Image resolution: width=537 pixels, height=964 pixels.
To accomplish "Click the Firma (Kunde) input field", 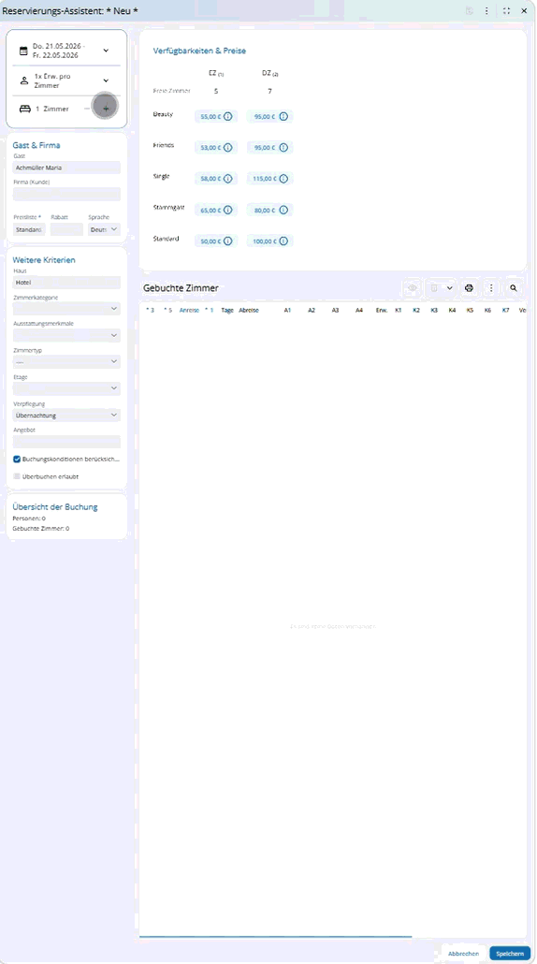I will [66, 195].
